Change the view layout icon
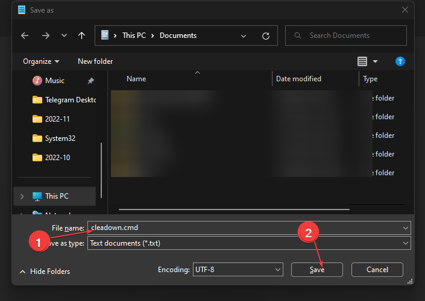425x301 pixels. point(362,61)
